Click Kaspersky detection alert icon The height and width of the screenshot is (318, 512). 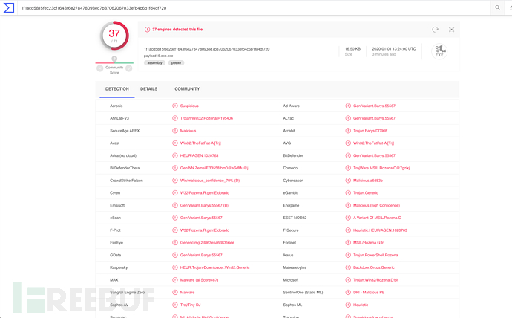175,267
